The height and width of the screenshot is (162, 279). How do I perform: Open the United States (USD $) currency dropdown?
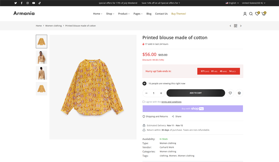click(254, 3)
